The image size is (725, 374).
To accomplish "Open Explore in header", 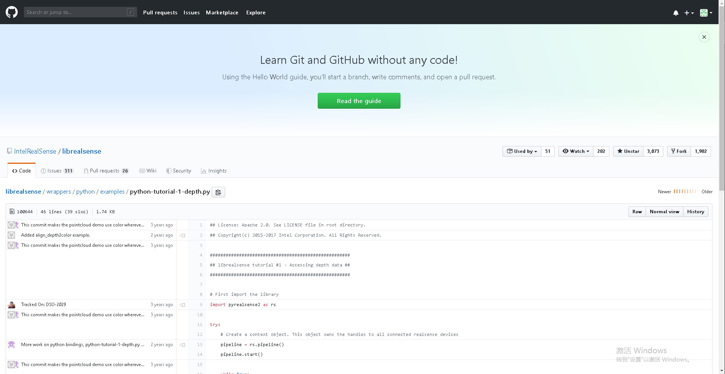I will [256, 12].
